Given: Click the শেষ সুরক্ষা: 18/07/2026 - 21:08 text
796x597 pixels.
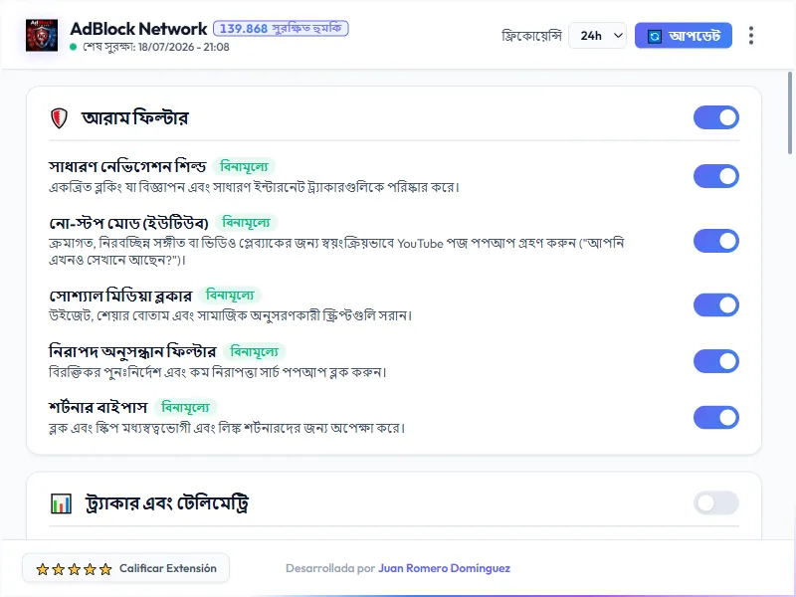Looking at the screenshot, I should (x=156, y=47).
